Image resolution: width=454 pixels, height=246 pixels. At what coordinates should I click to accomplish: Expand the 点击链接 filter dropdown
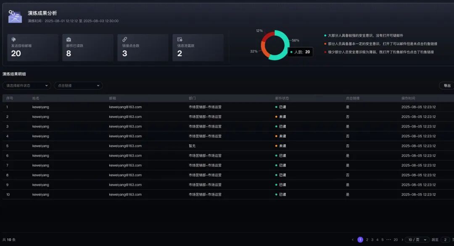tap(78, 86)
